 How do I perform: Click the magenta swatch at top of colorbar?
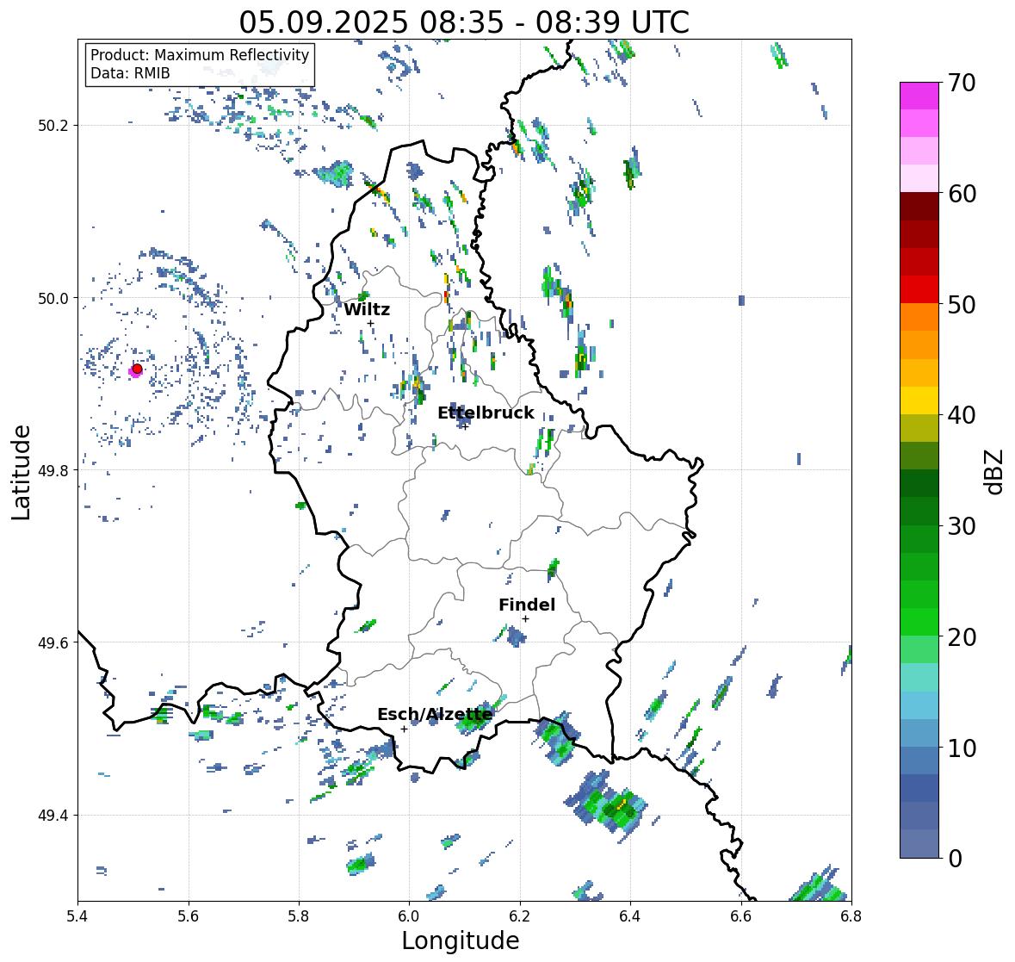tap(919, 96)
